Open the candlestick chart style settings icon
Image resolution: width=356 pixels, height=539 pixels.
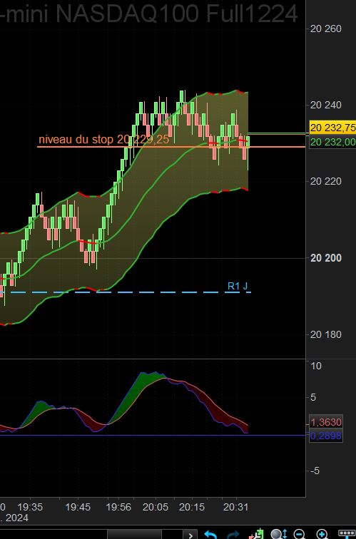tap(256, 534)
